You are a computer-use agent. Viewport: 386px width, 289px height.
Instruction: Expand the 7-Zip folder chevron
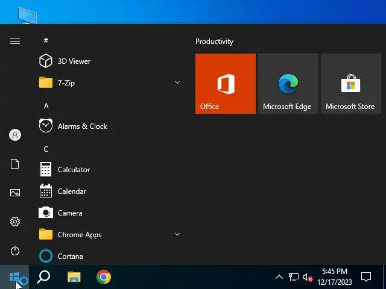(177, 82)
